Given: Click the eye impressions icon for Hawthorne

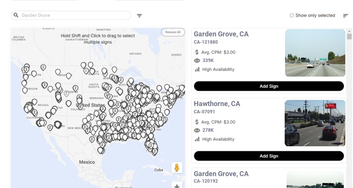Looking at the screenshot, I should coord(197,130).
